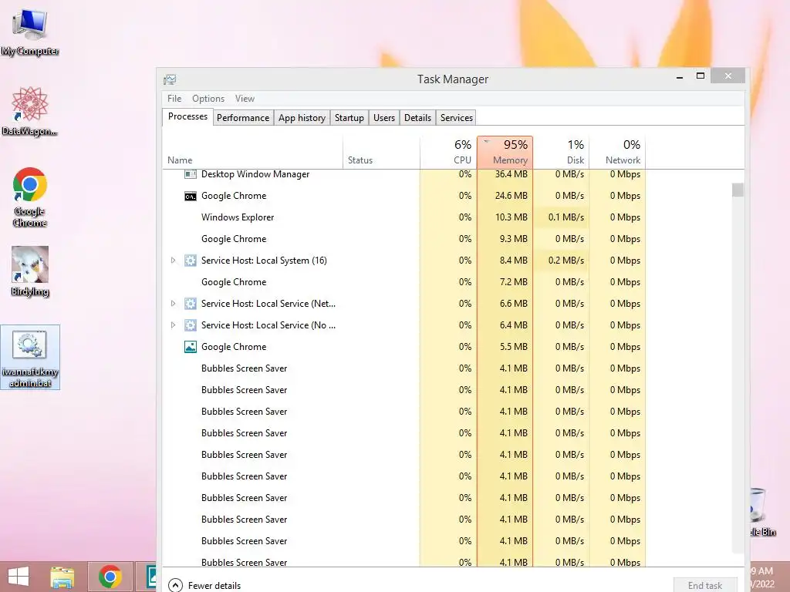The image size is (790, 592).
Task: Open File Explorer from the taskbar
Action: [62, 577]
